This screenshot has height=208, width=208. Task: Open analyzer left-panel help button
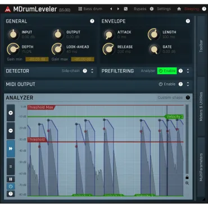11,193
